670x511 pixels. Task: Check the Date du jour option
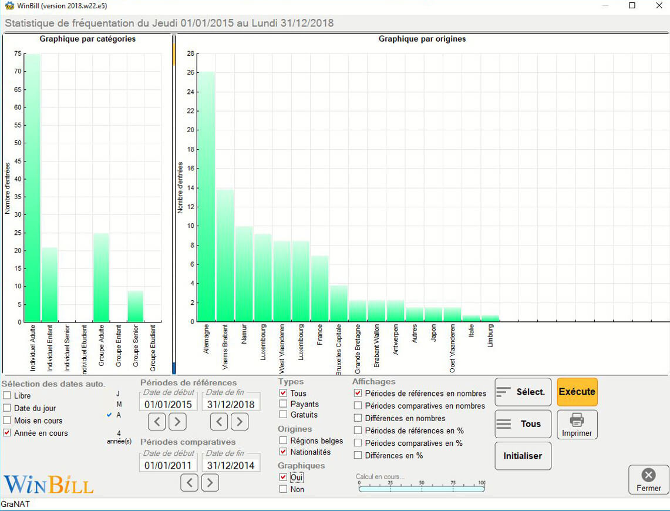(x=7, y=408)
